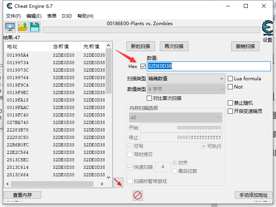Click the results list scroll down arrow
276x207 pixels.
[x=109, y=177]
